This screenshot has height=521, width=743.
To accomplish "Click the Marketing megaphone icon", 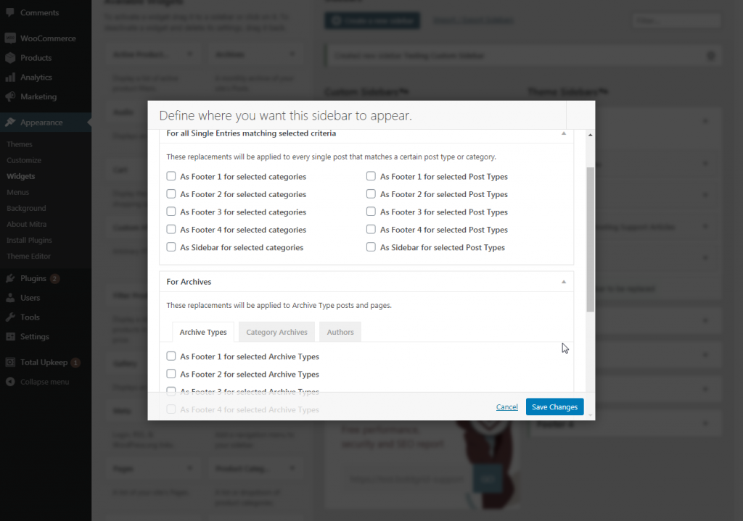I will [10, 96].
